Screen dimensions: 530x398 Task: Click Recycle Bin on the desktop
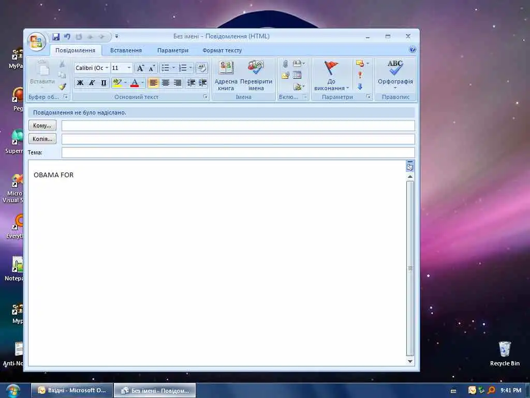point(505,354)
